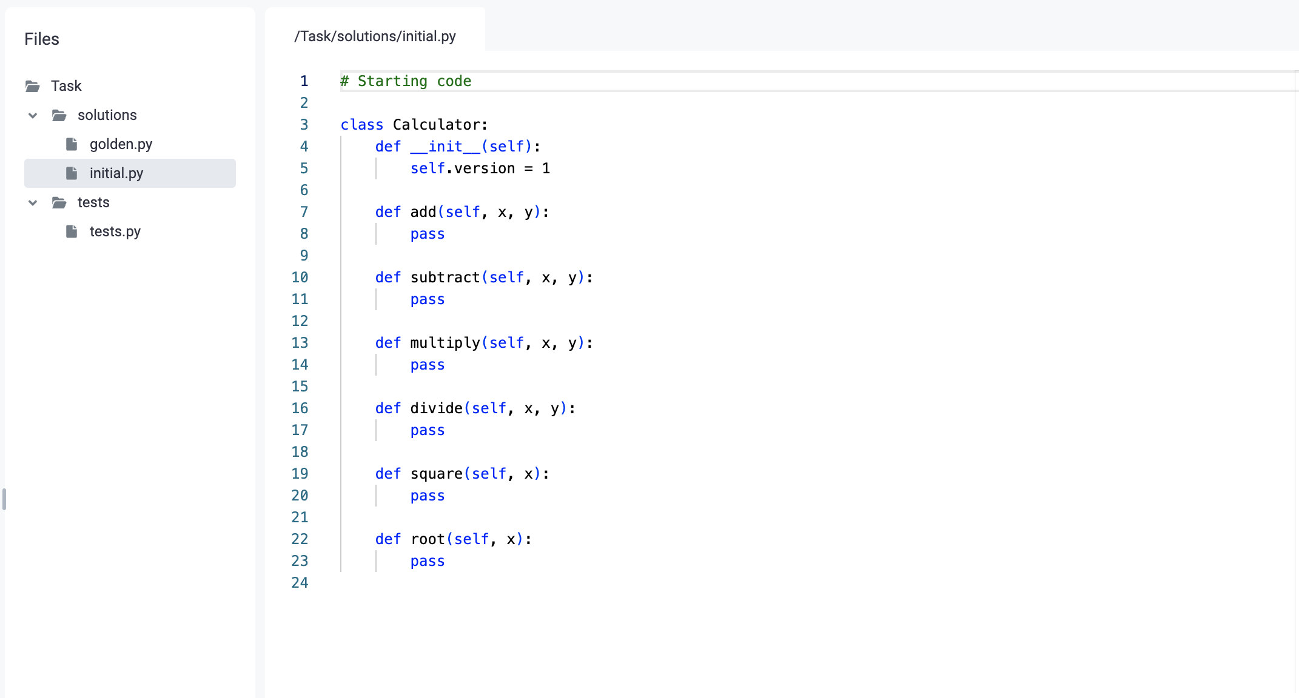Click the tests folder label
1299x698 pixels.
pos(93,202)
